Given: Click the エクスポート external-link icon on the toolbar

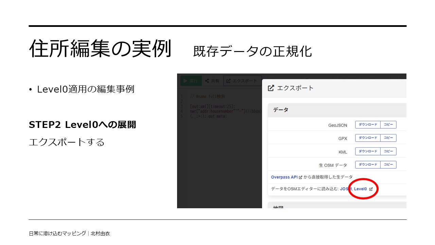Looking at the screenshot, I should [229, 80].
